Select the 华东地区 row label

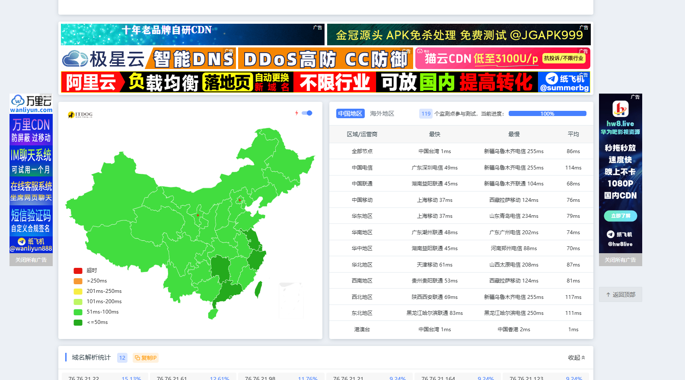tap(362, 216)
